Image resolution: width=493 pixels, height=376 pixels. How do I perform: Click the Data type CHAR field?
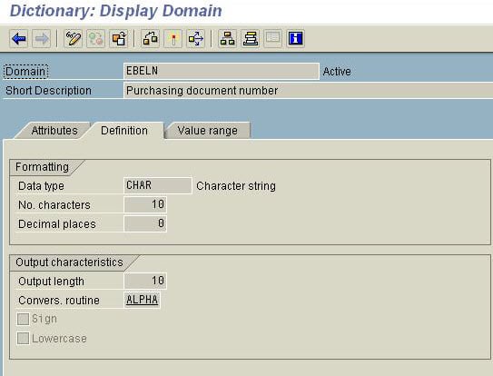(x=157, y=185)
